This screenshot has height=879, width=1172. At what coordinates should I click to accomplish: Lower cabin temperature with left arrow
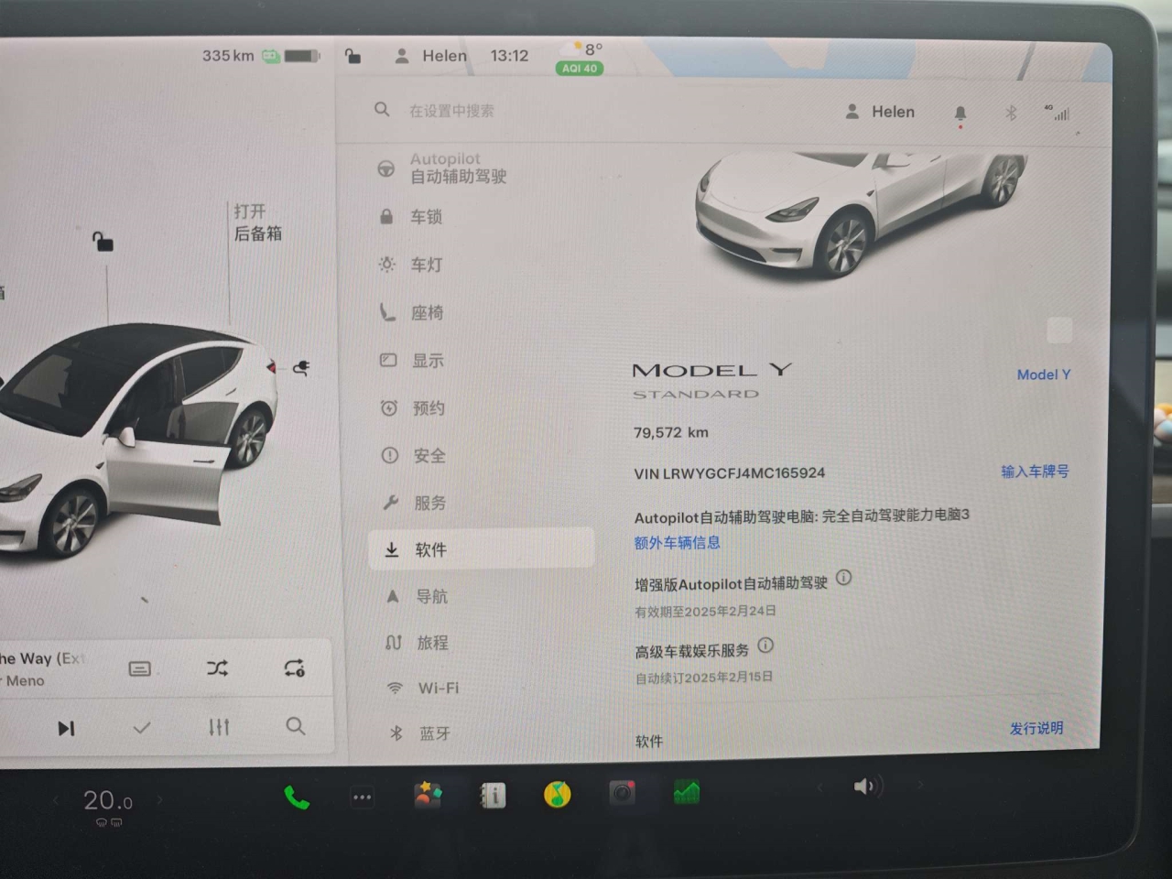[56, 801]
